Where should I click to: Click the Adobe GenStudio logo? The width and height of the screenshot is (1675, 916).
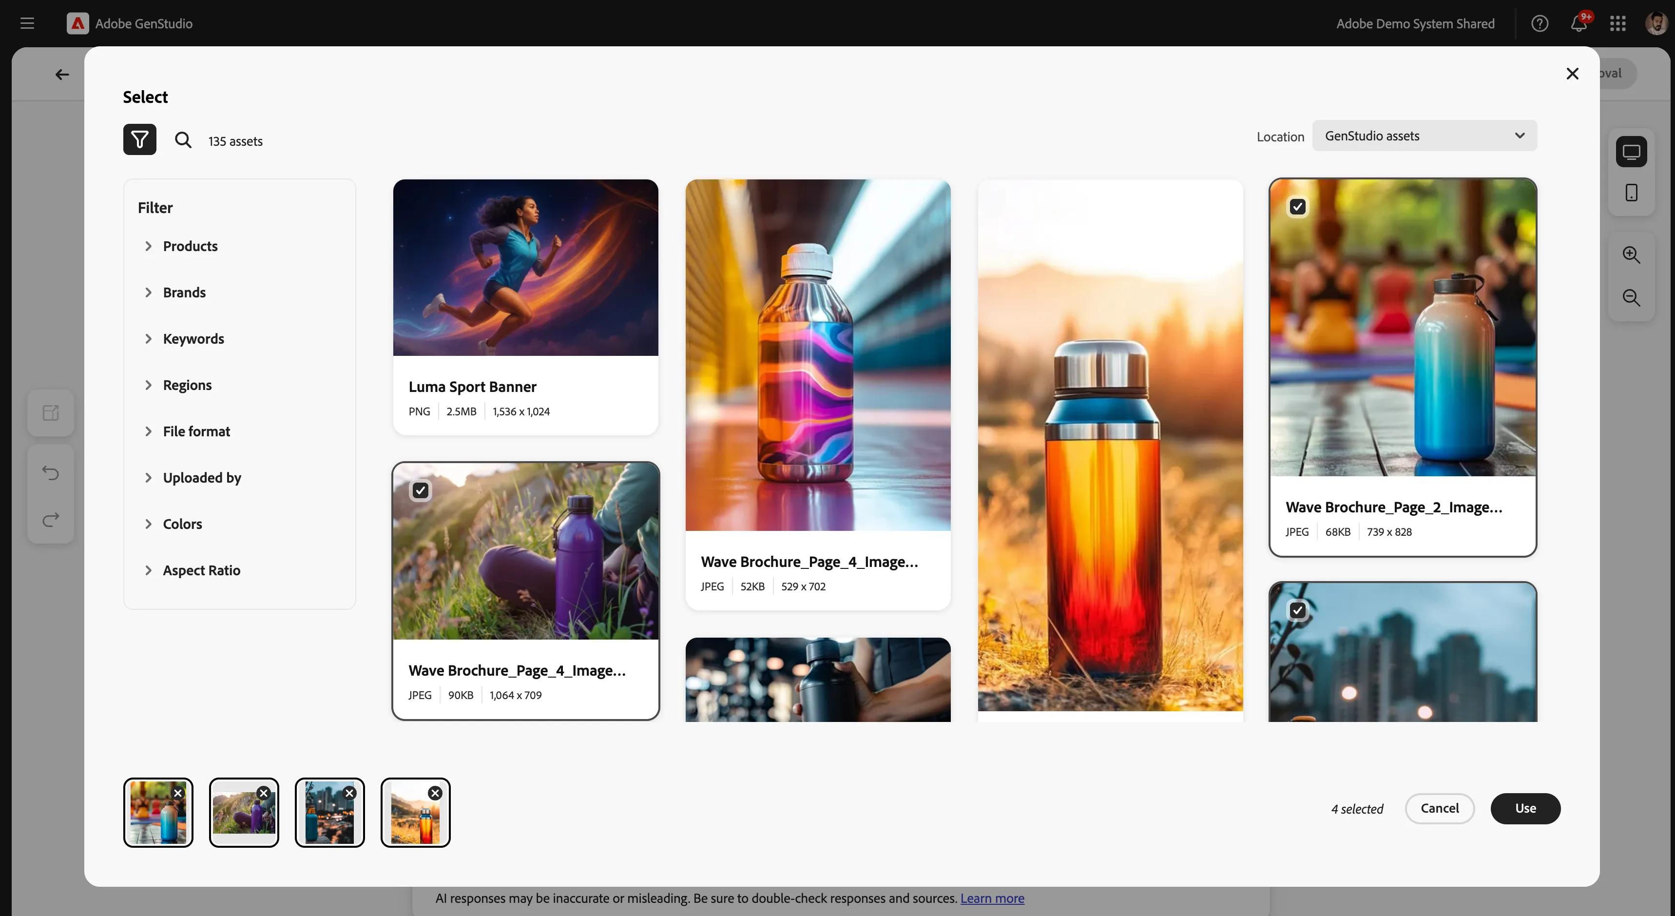77,23
